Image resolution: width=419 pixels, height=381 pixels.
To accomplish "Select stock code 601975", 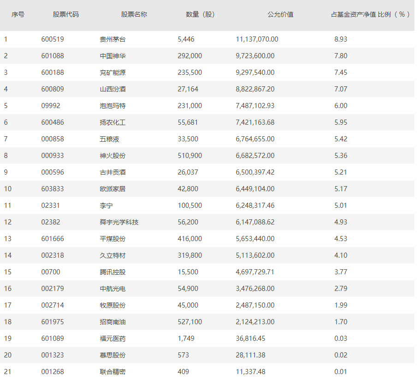I will tap(53, 321).
